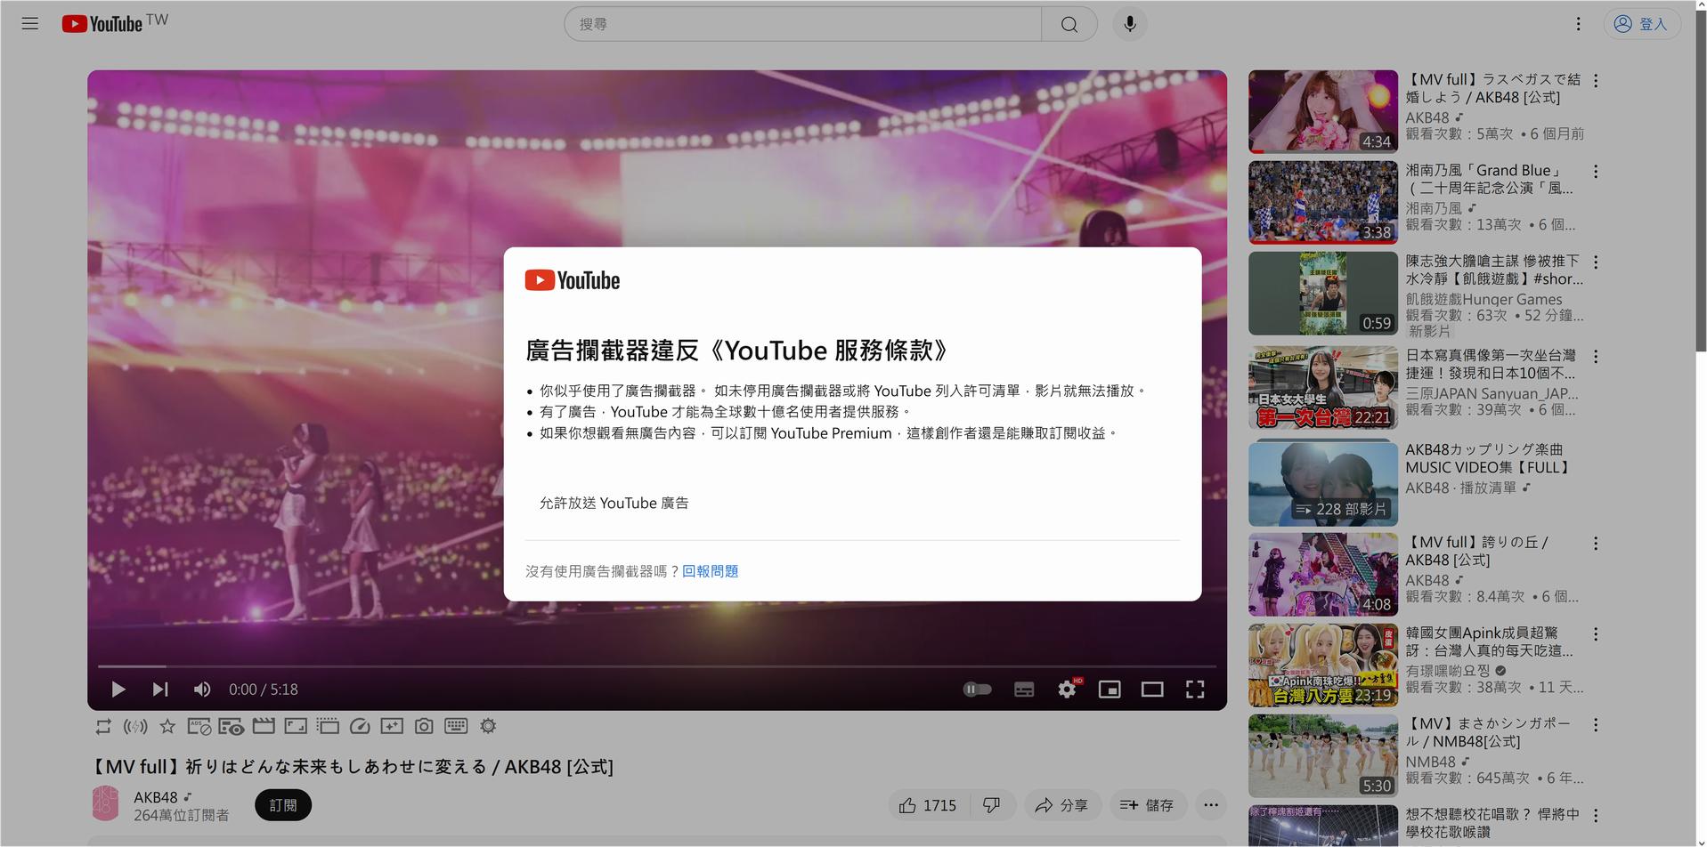Click the resize player corners icon
Screen dimensions: 1707x847
(x=296, y=727)
